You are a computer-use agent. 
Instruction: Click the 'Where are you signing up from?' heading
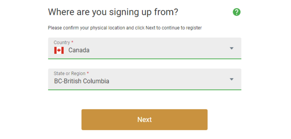113,12
